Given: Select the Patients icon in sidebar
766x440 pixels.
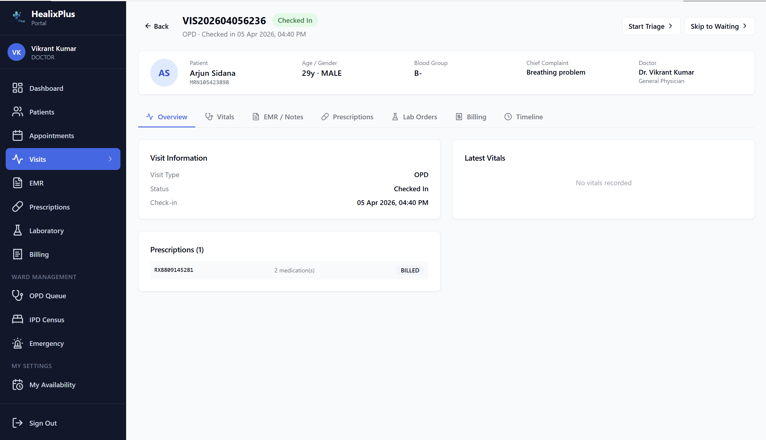Looking at the screenshot, I should pyautogui.click(x=17, y=111).
